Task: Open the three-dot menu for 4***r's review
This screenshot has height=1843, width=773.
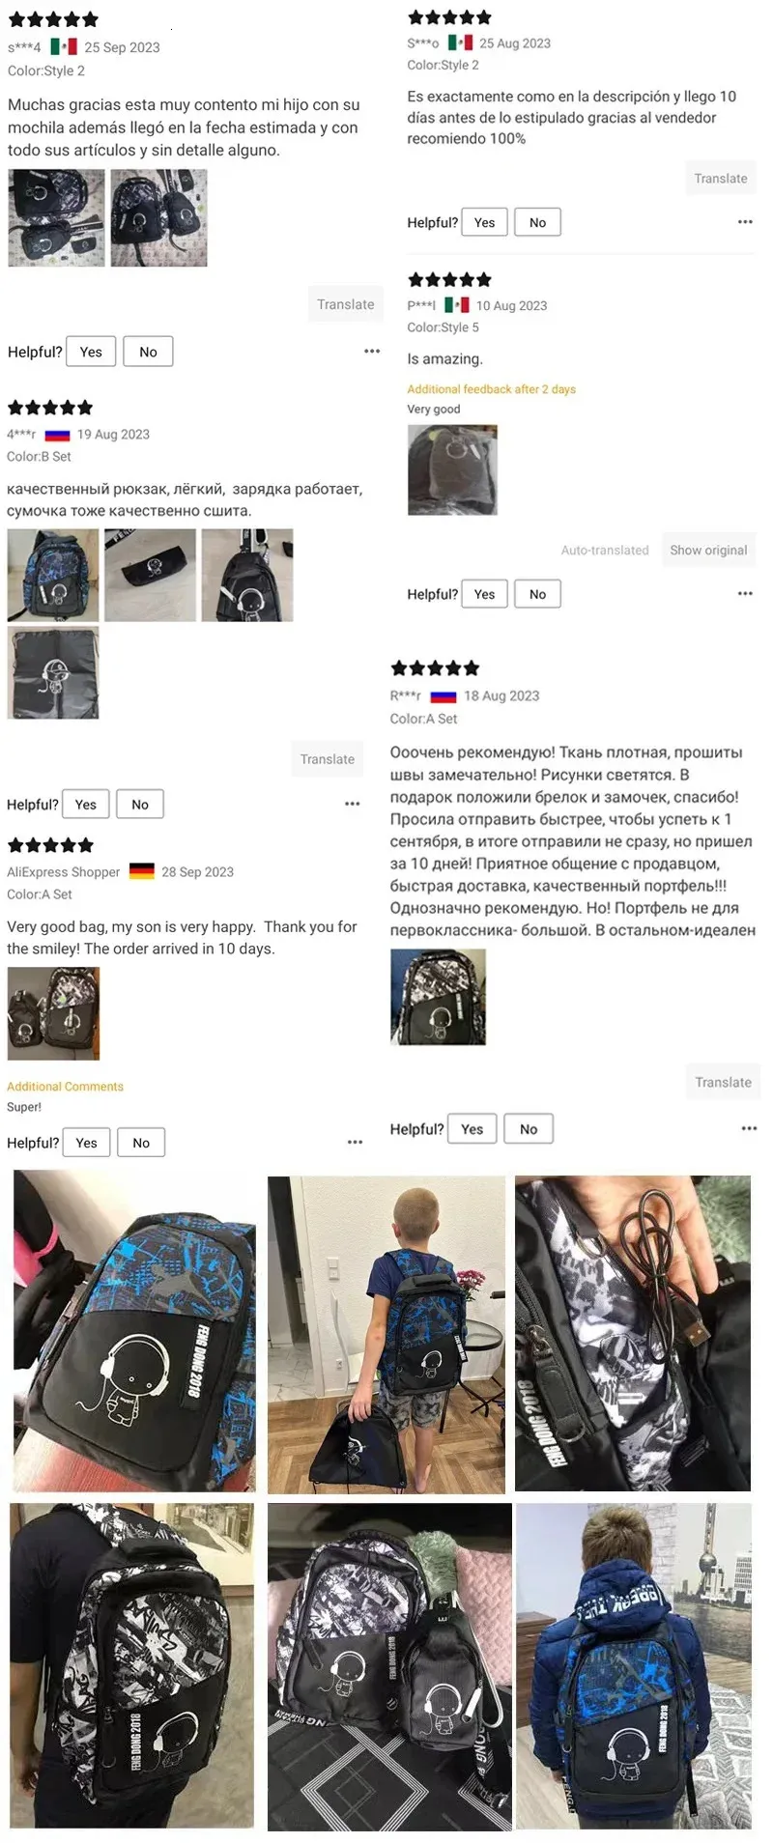Action: 353,804
